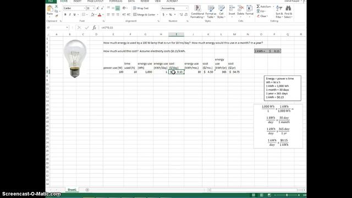Click the Clear button in Editing group
352x198 pixels.
262,16
